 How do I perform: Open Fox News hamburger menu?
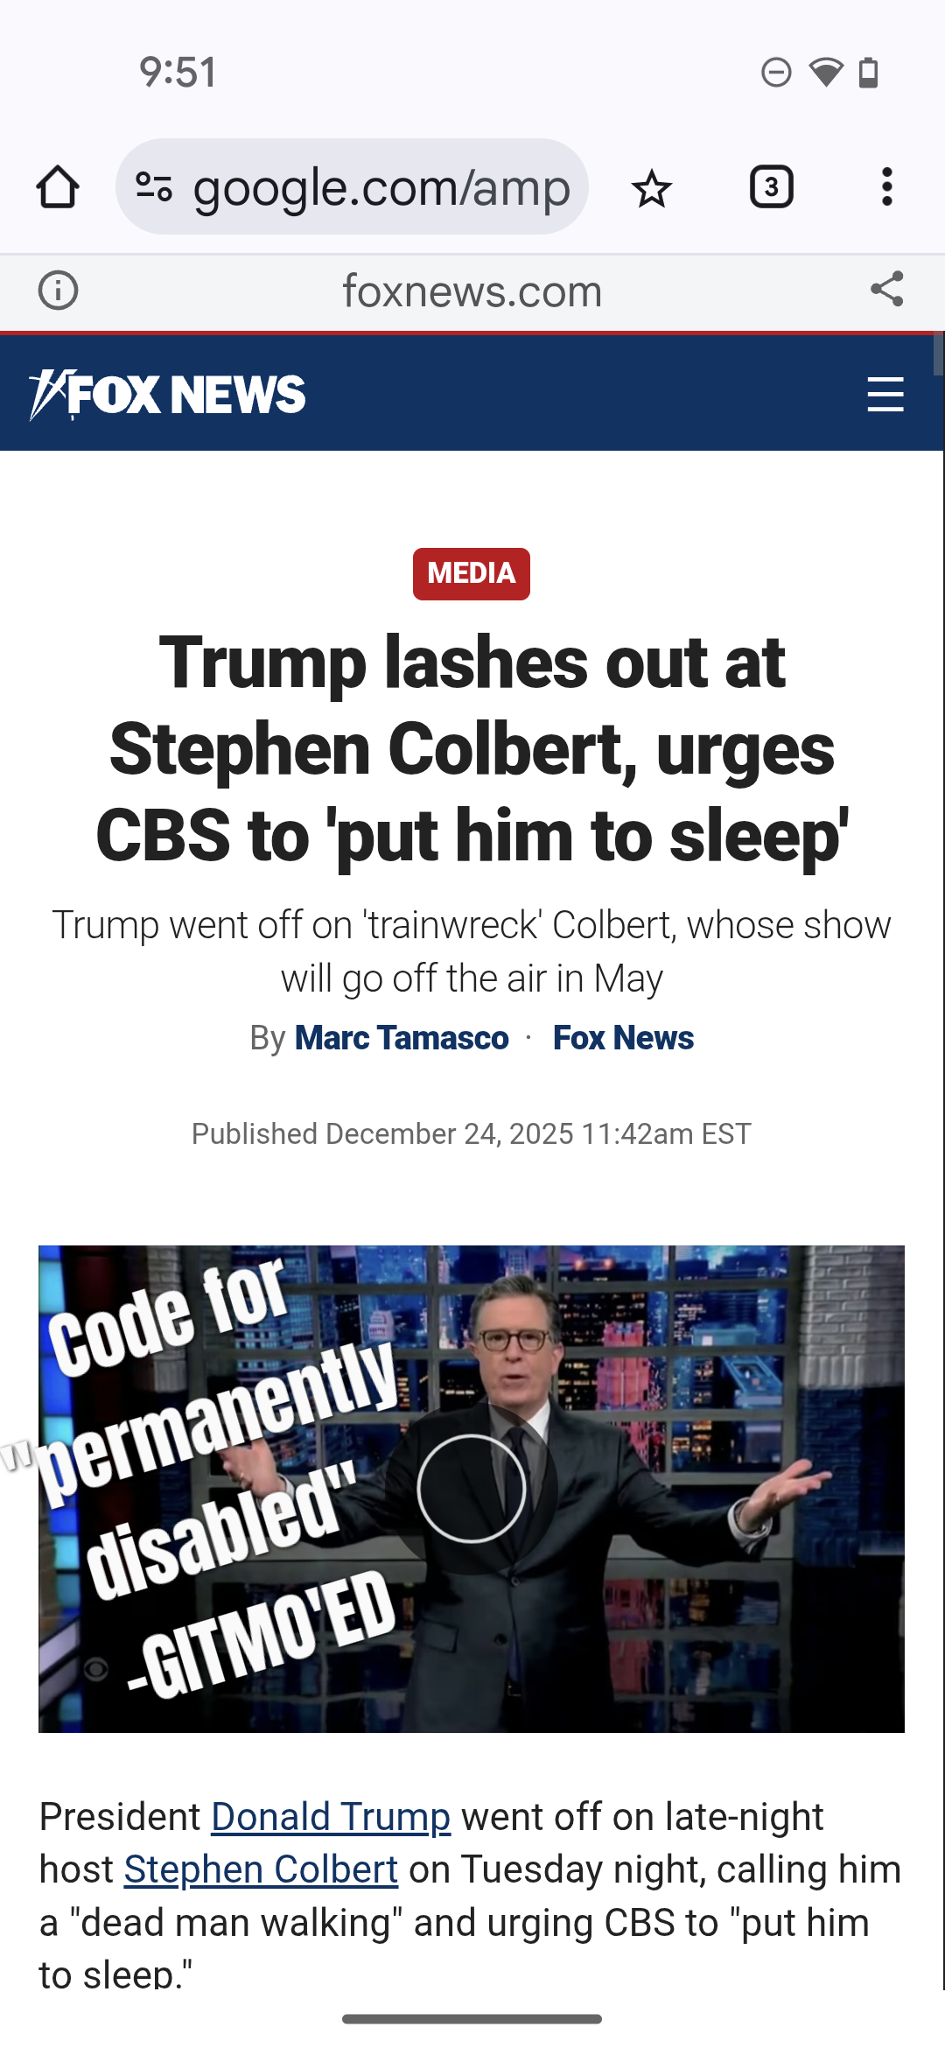(885, 395)
